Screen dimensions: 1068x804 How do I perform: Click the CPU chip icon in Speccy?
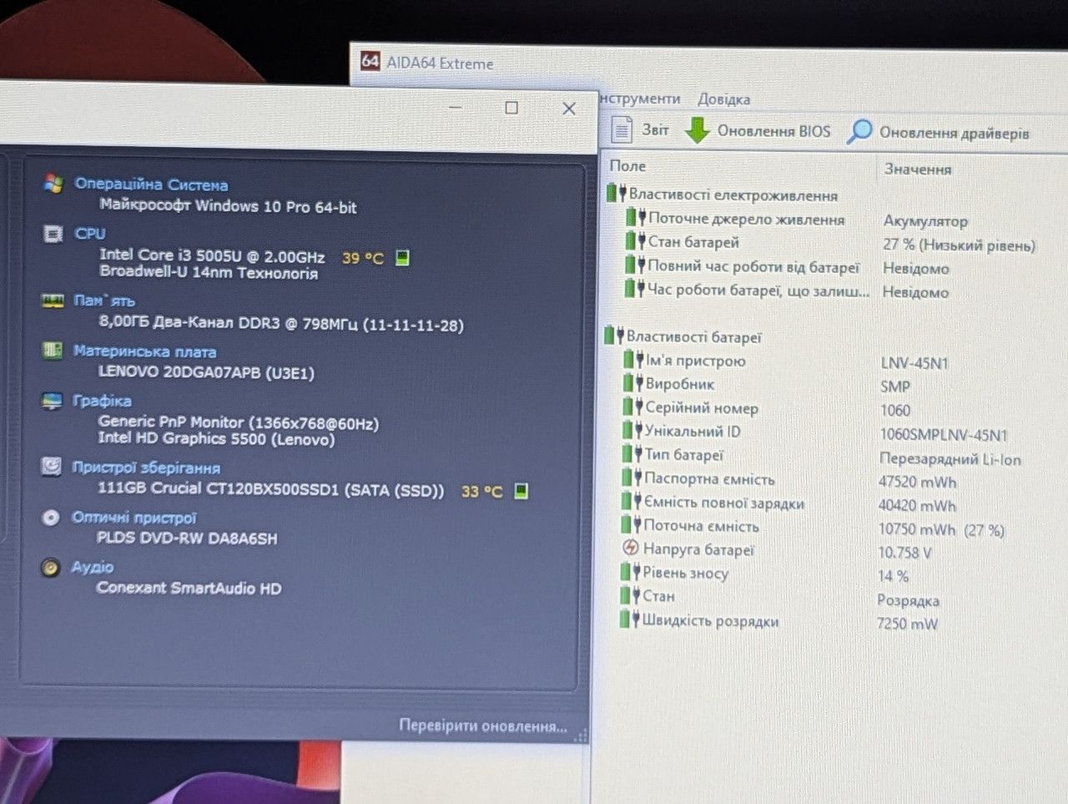coord(53,234)
